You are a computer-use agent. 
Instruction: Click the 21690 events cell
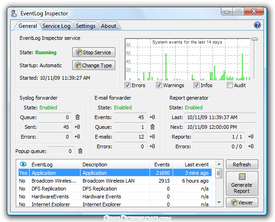pyautogui.click(x=161, y=173)
